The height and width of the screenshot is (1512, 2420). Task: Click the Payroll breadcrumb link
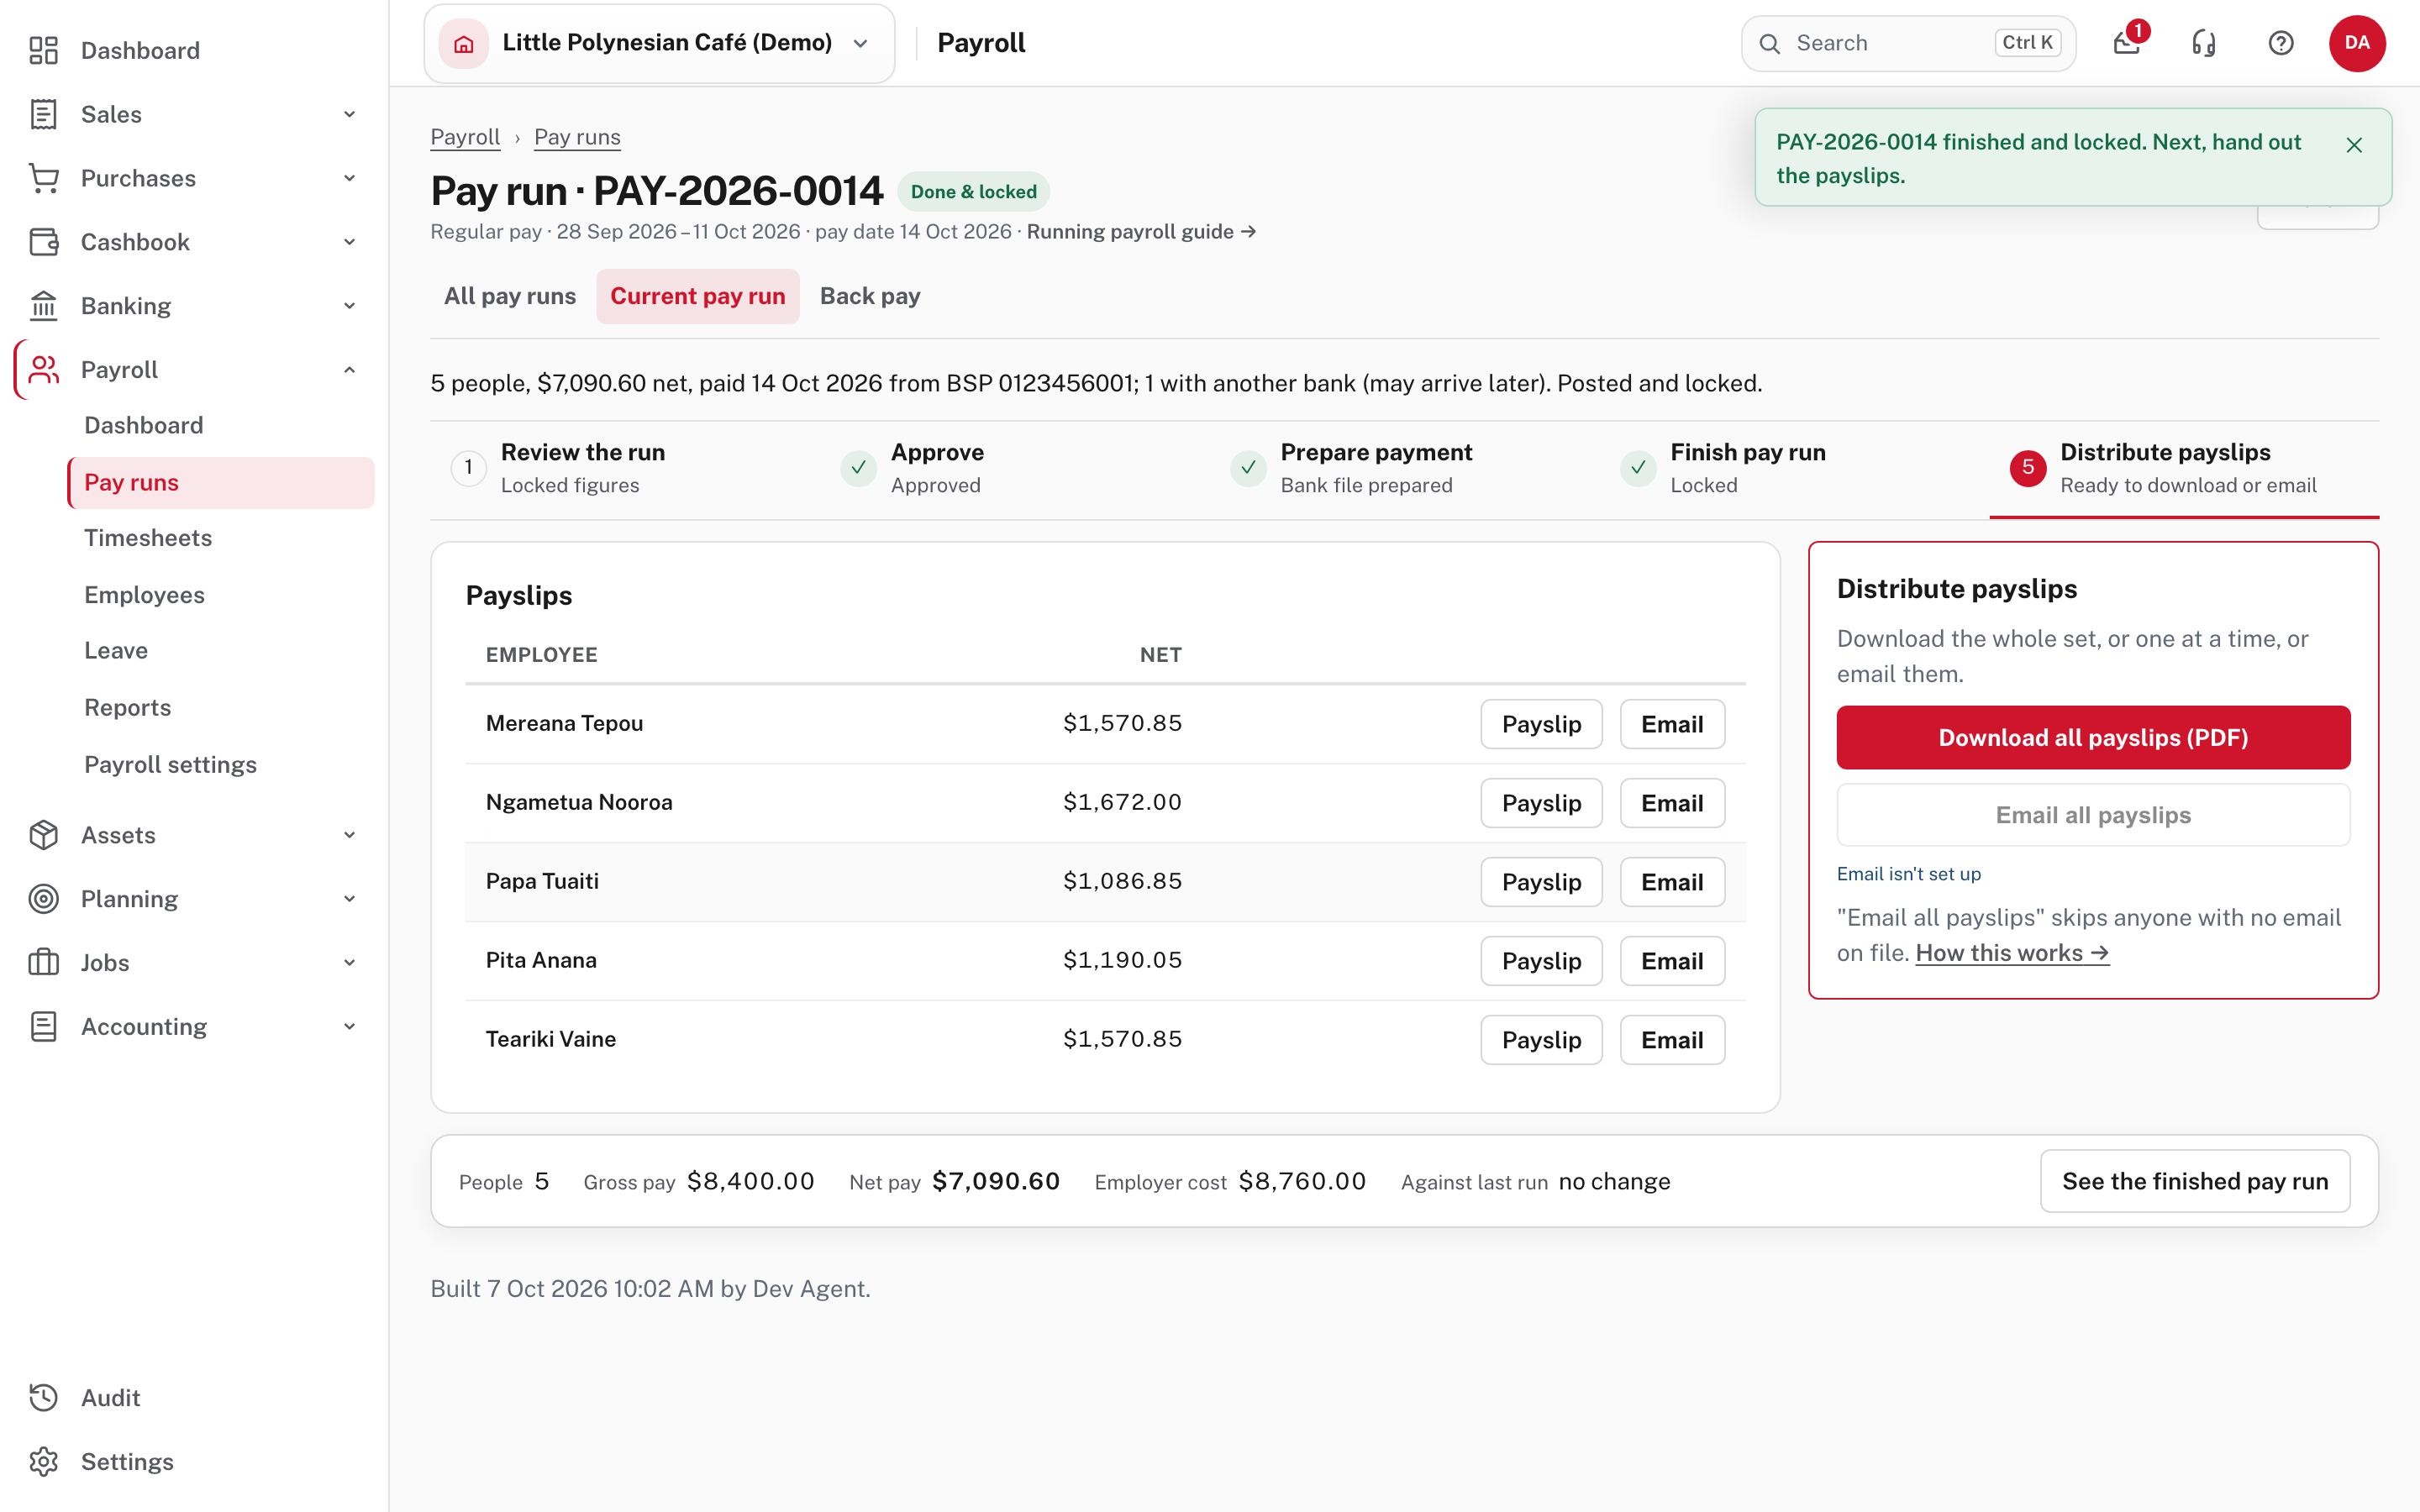tap(465, 137)
